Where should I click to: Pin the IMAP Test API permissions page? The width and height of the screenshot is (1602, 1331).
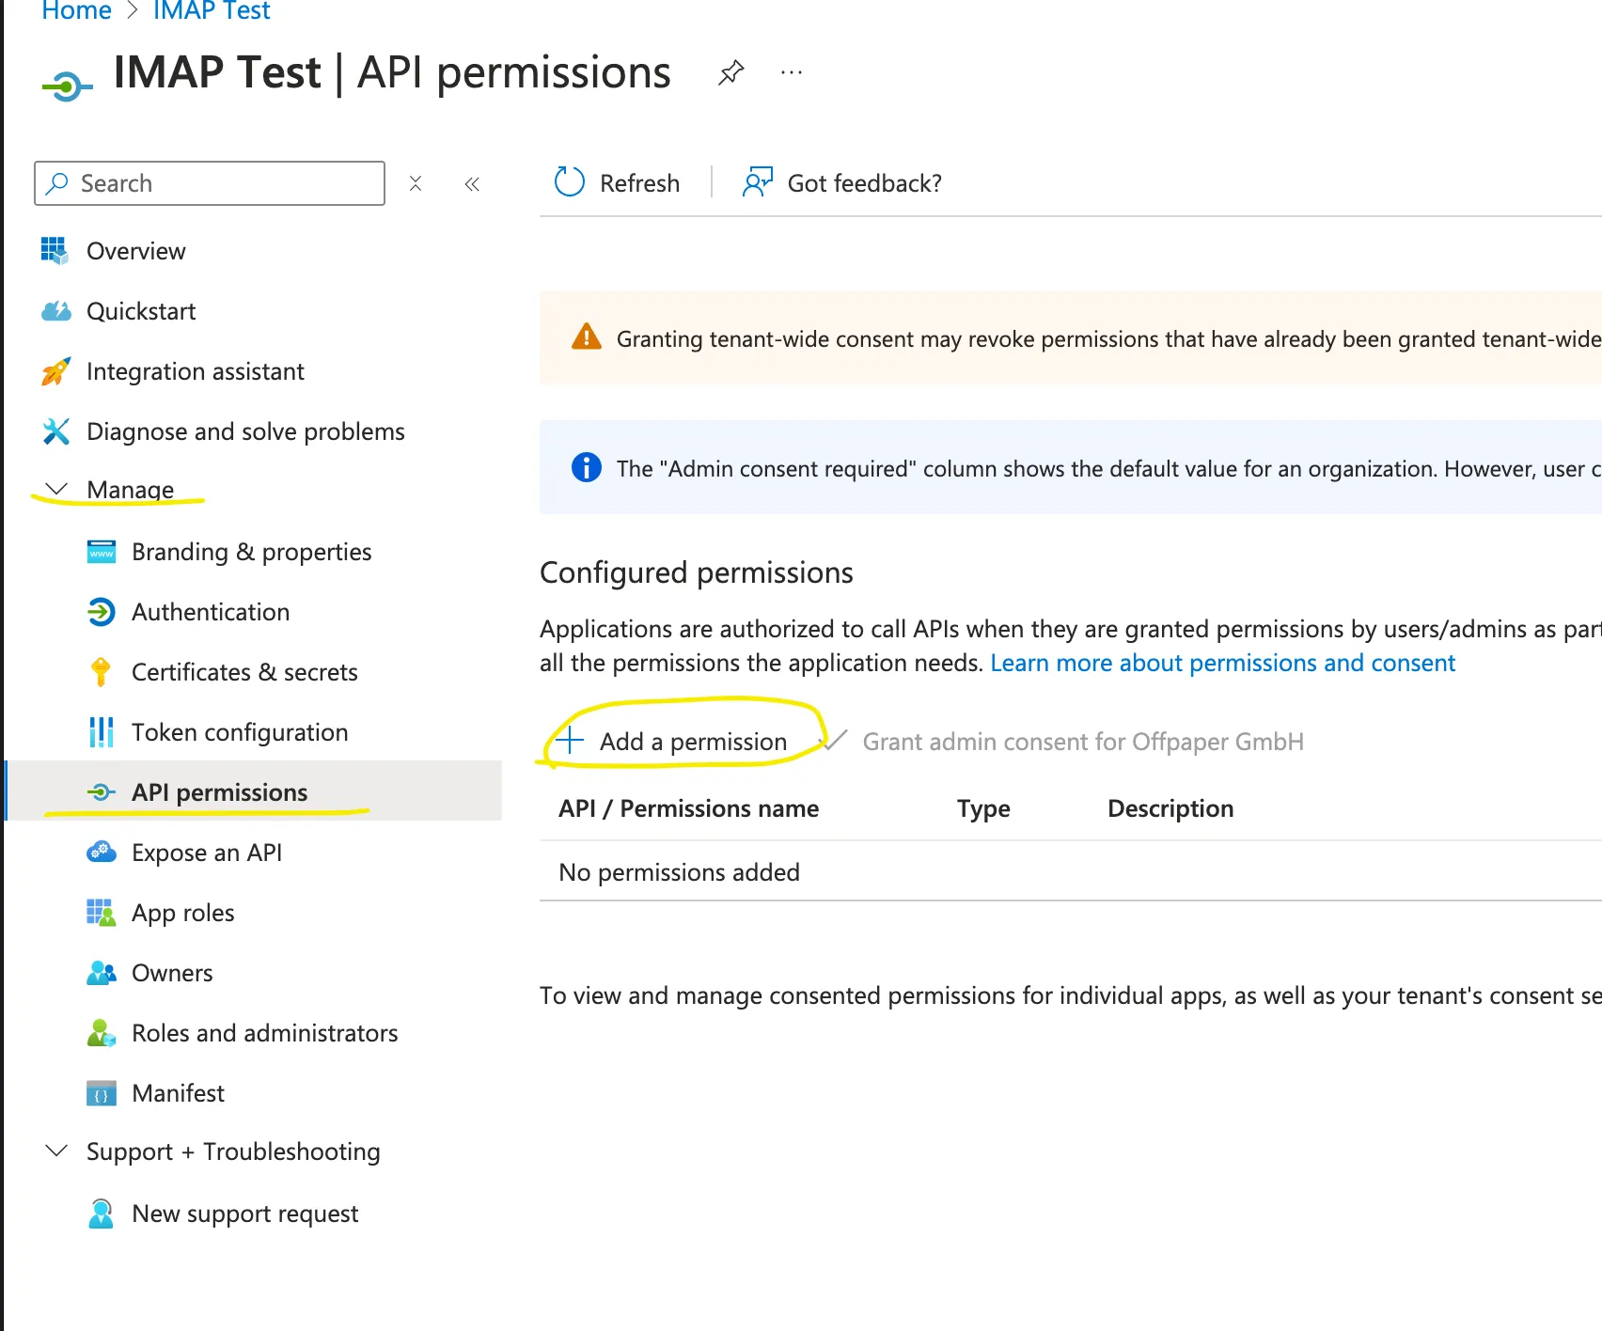(730, 72)
